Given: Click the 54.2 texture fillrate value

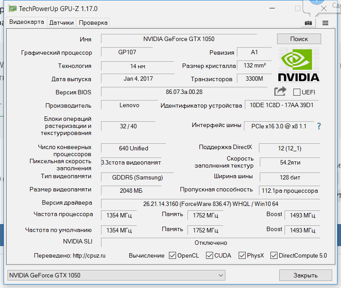Looking at the screenshot, I should pos(290,162).
